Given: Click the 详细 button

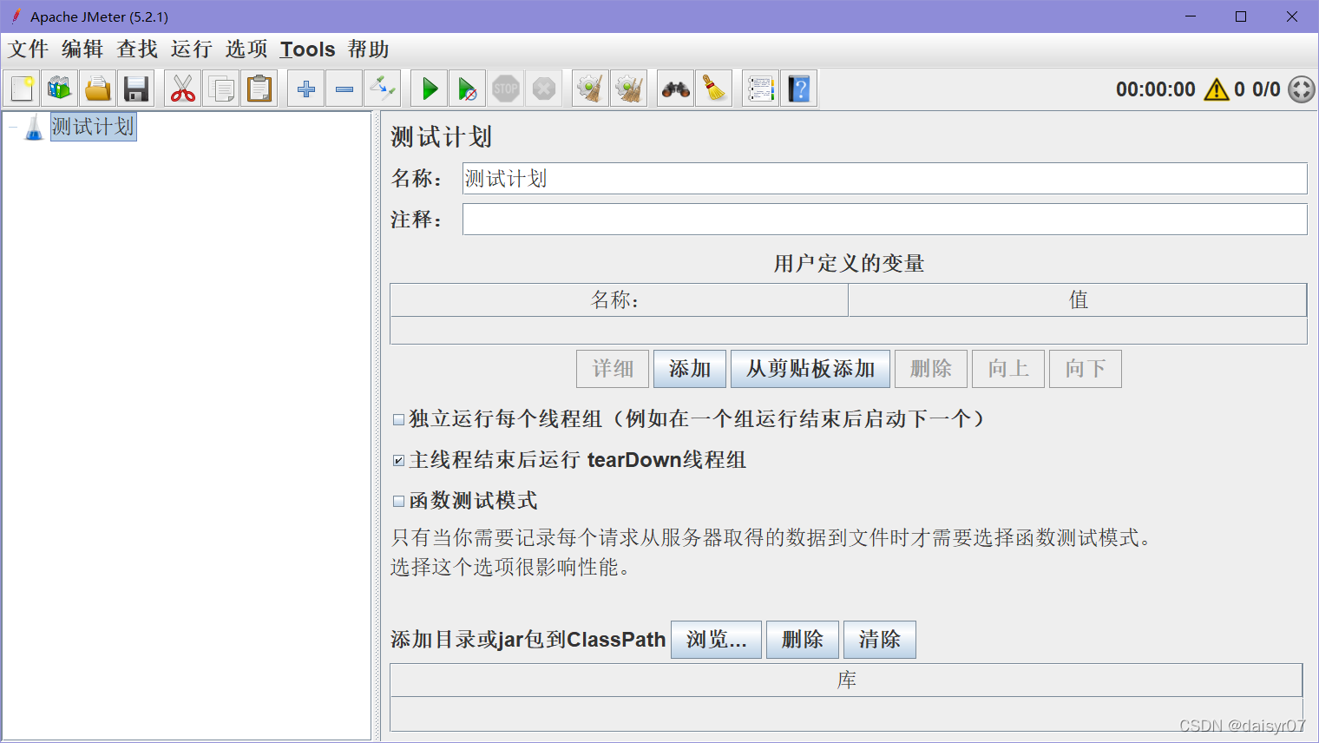Looking at the screenshot, I should [613, 369].
